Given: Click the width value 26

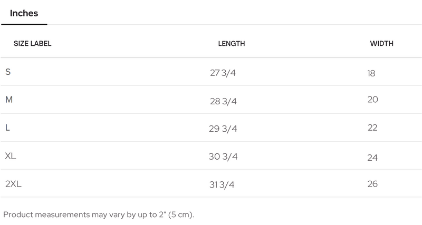Looking at the screenshot, I should point(372,184).
